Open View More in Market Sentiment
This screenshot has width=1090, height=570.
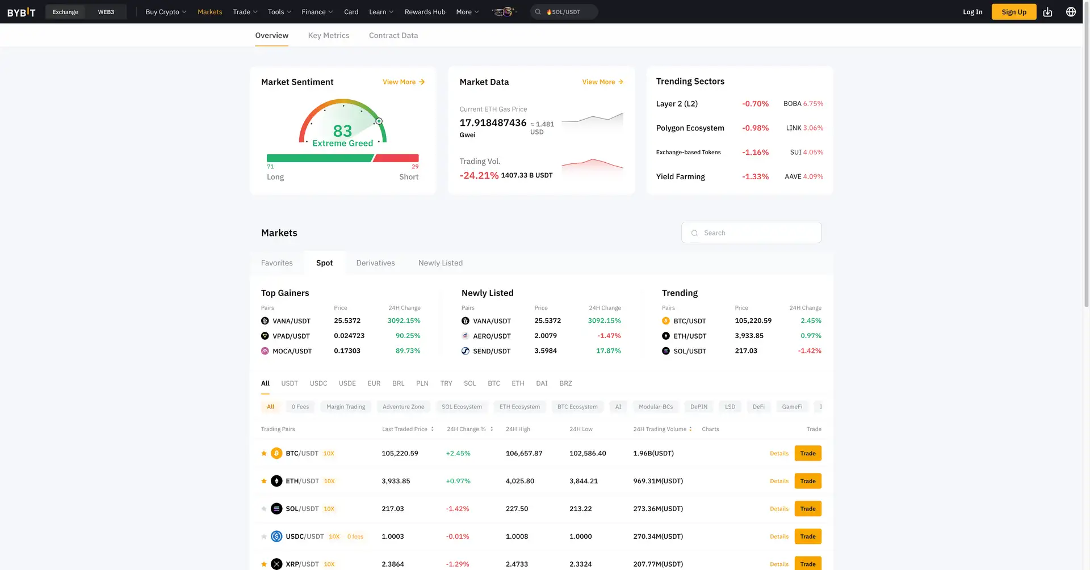click(x=403, y=82)
